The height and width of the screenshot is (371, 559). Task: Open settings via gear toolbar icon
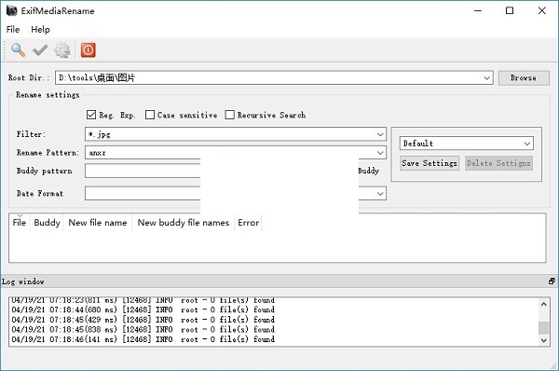pyautogui.click(x=62, y=50)
